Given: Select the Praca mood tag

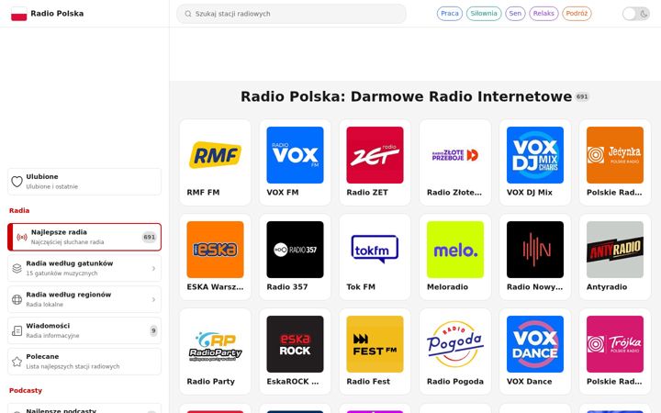Looking at the screenshot, I should pos(449,14).
